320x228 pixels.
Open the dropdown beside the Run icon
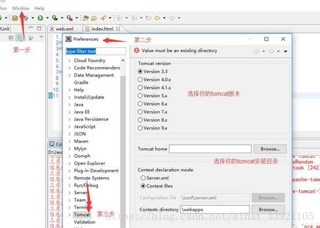pos(47,18)
